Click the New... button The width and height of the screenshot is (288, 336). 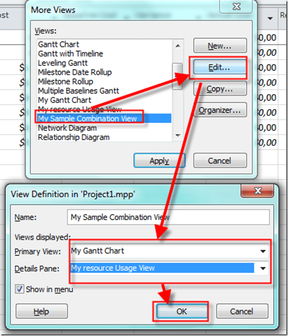[220, 45]
